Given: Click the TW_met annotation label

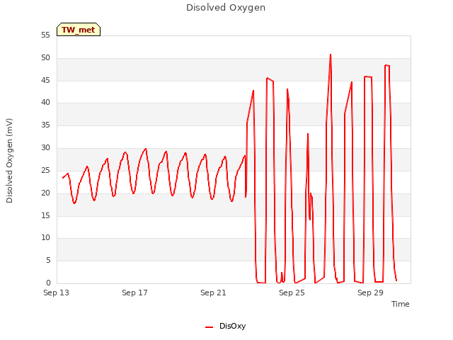Looking at the screenshot, I should (79, 30).
